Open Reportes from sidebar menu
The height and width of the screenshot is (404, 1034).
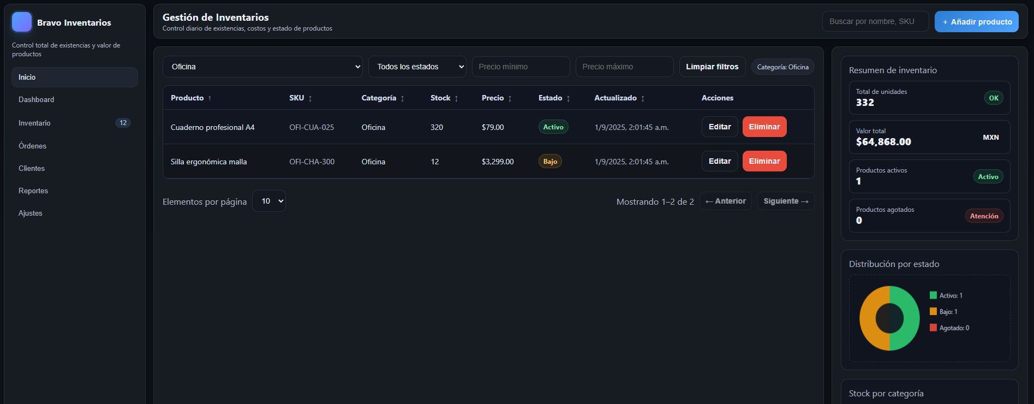pos(33,191)
